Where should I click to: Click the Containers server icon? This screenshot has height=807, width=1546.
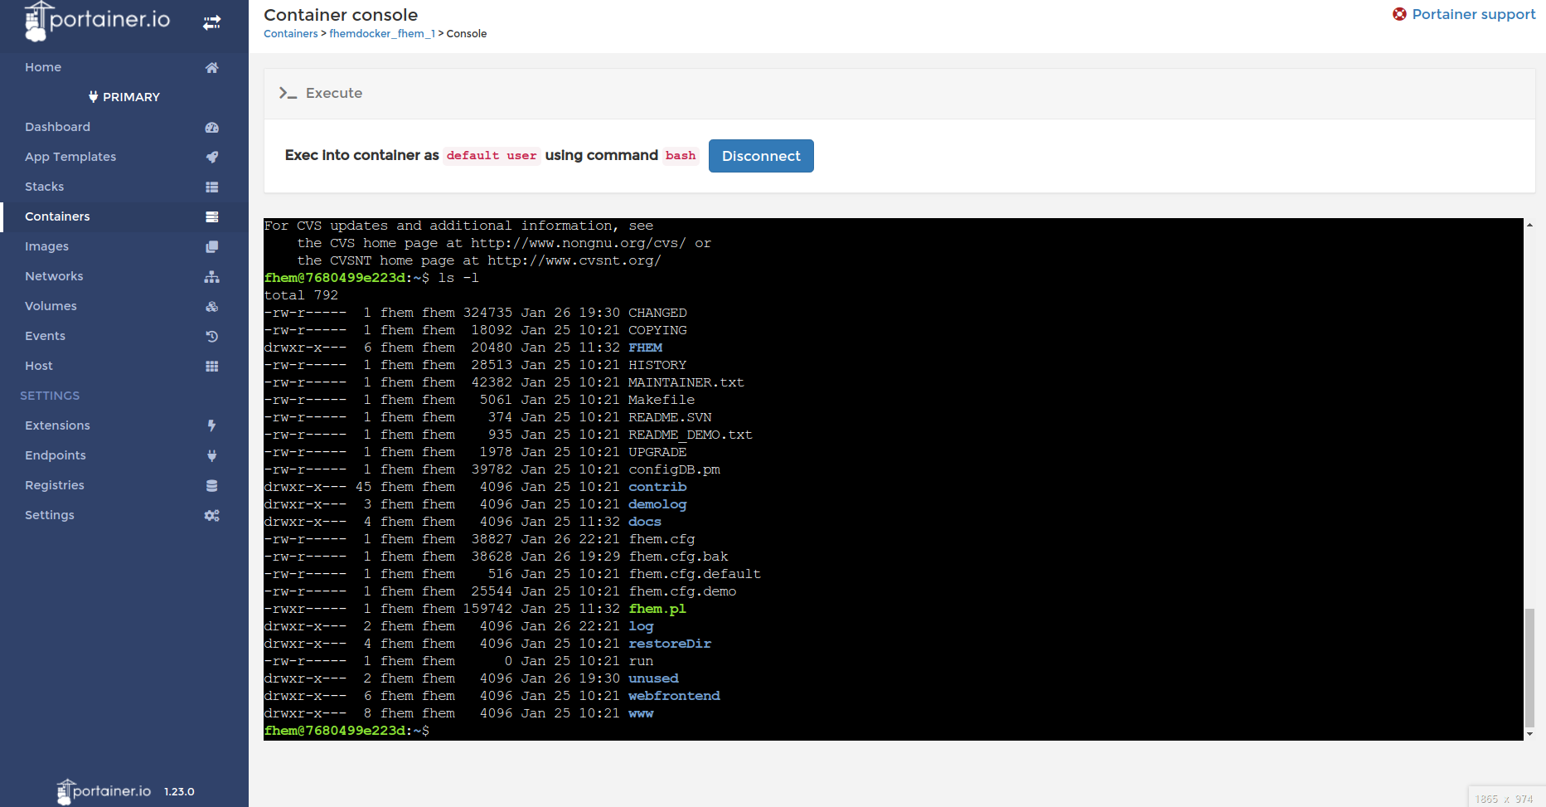(212, 216)
